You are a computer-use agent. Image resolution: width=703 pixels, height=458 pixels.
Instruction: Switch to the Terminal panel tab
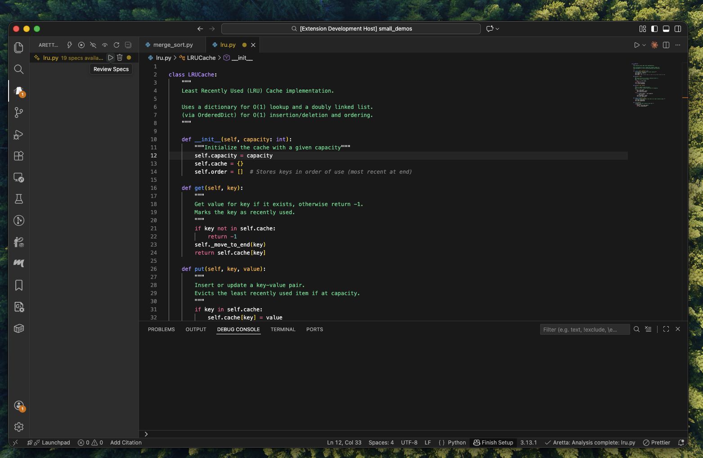point(283,329)
